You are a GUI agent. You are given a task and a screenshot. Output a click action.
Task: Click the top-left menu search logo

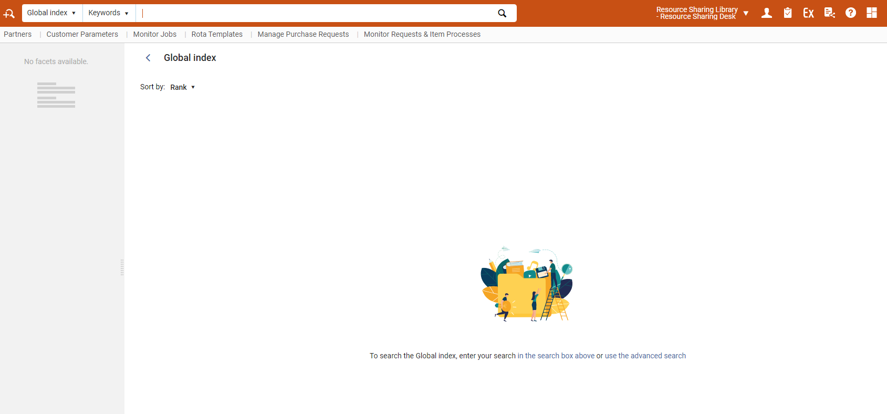click(9, 13)
